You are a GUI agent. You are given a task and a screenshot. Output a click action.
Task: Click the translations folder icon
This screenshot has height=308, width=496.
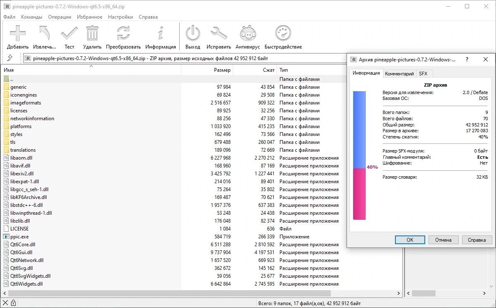pyautogui.click(x=6, y=150)
